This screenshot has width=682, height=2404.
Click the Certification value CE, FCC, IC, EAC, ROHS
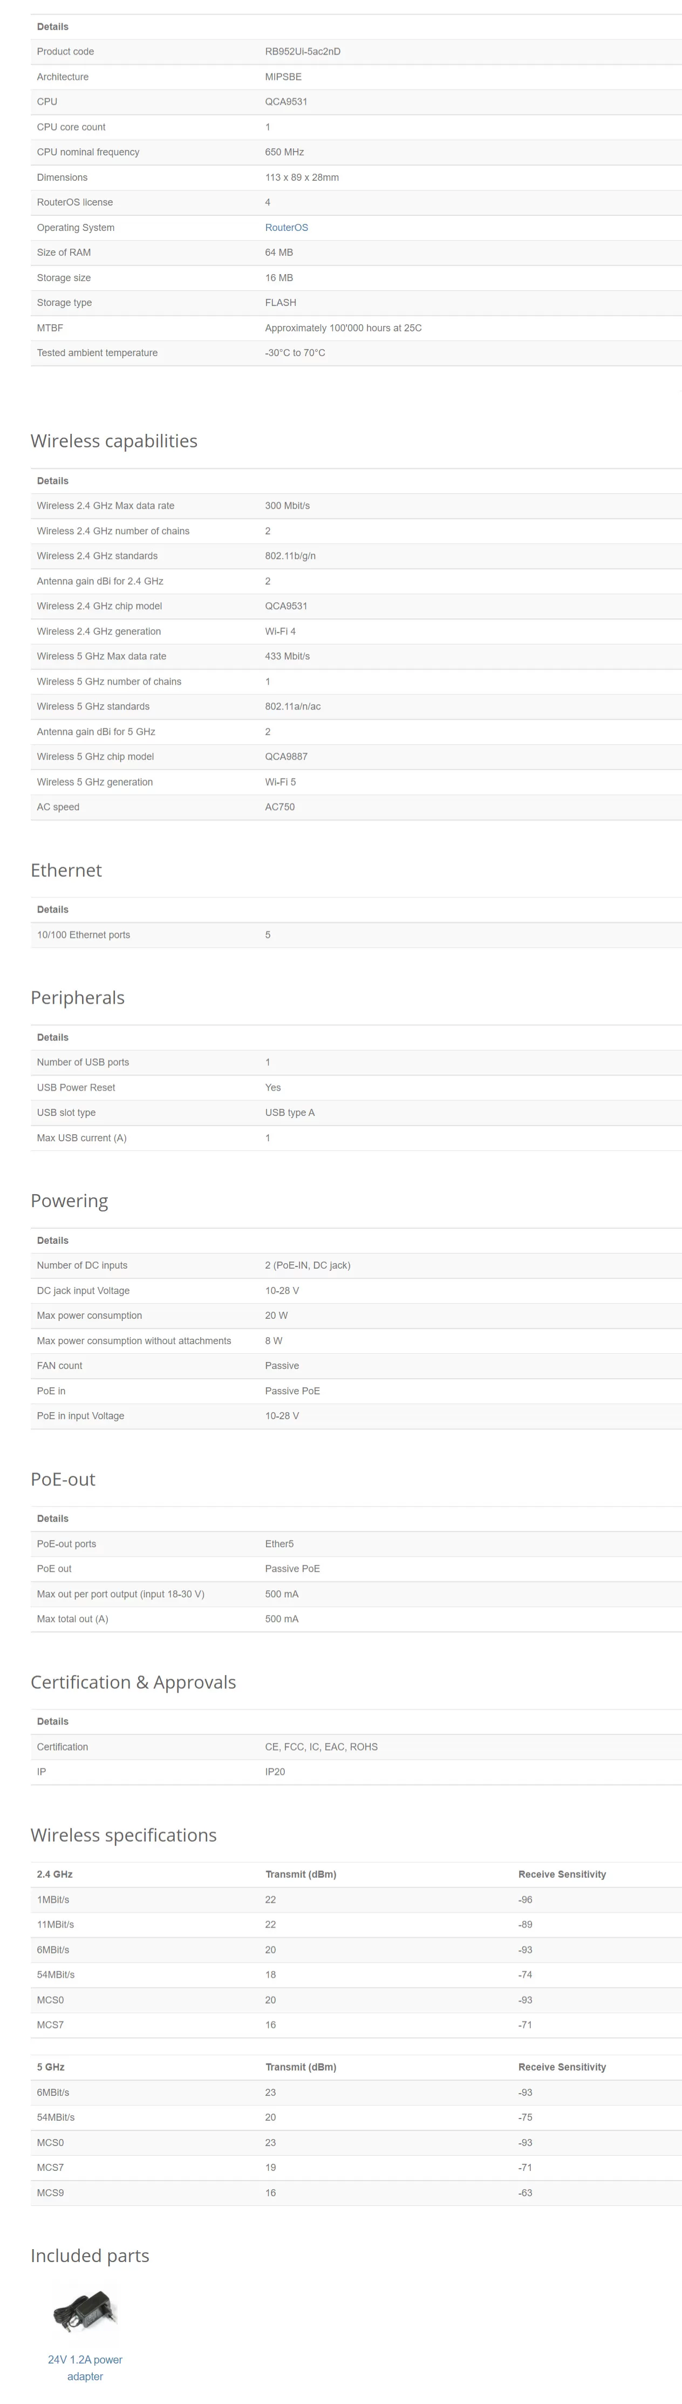click(x=321, y=1747)
